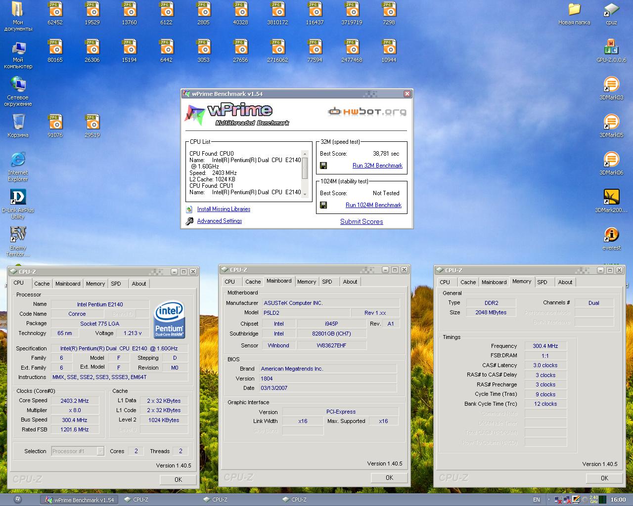Open Memory tab in left CPU-Z window

95,284
